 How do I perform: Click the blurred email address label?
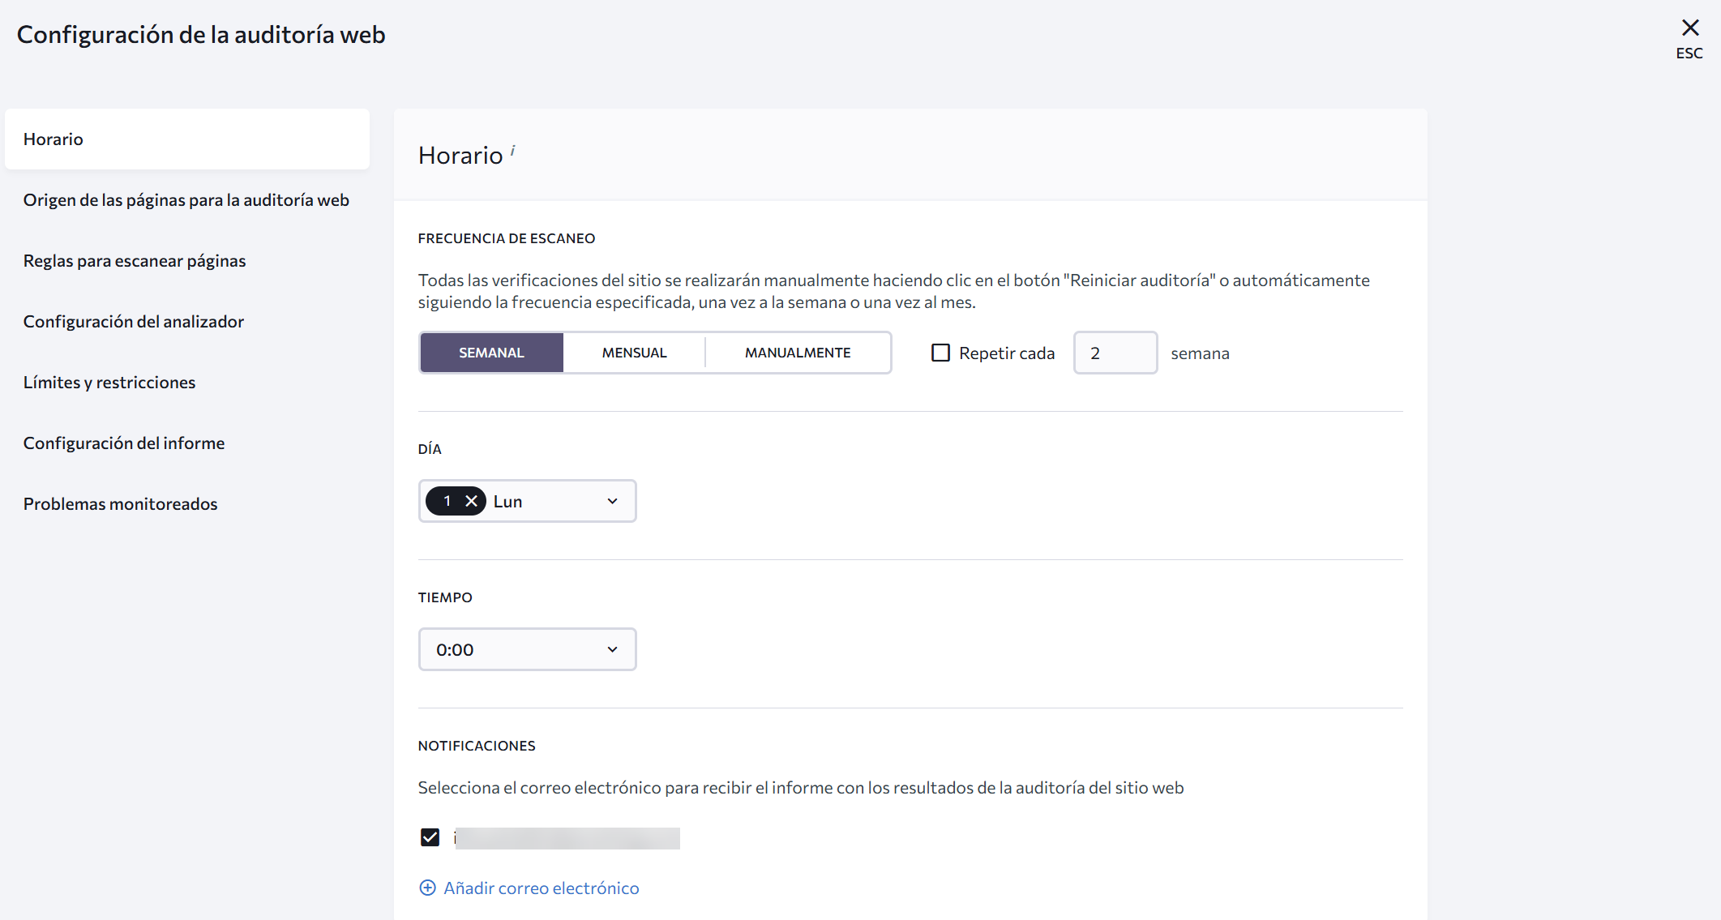(x=567, y=838)
